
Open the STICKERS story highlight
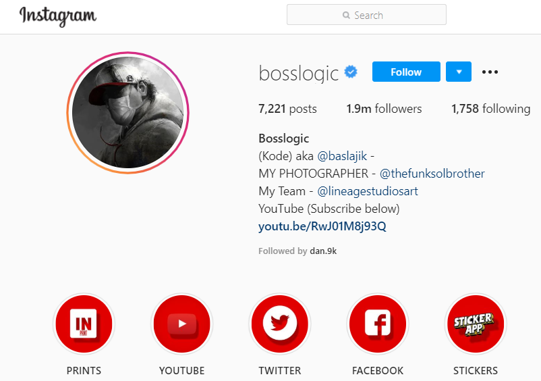point(476,324)
